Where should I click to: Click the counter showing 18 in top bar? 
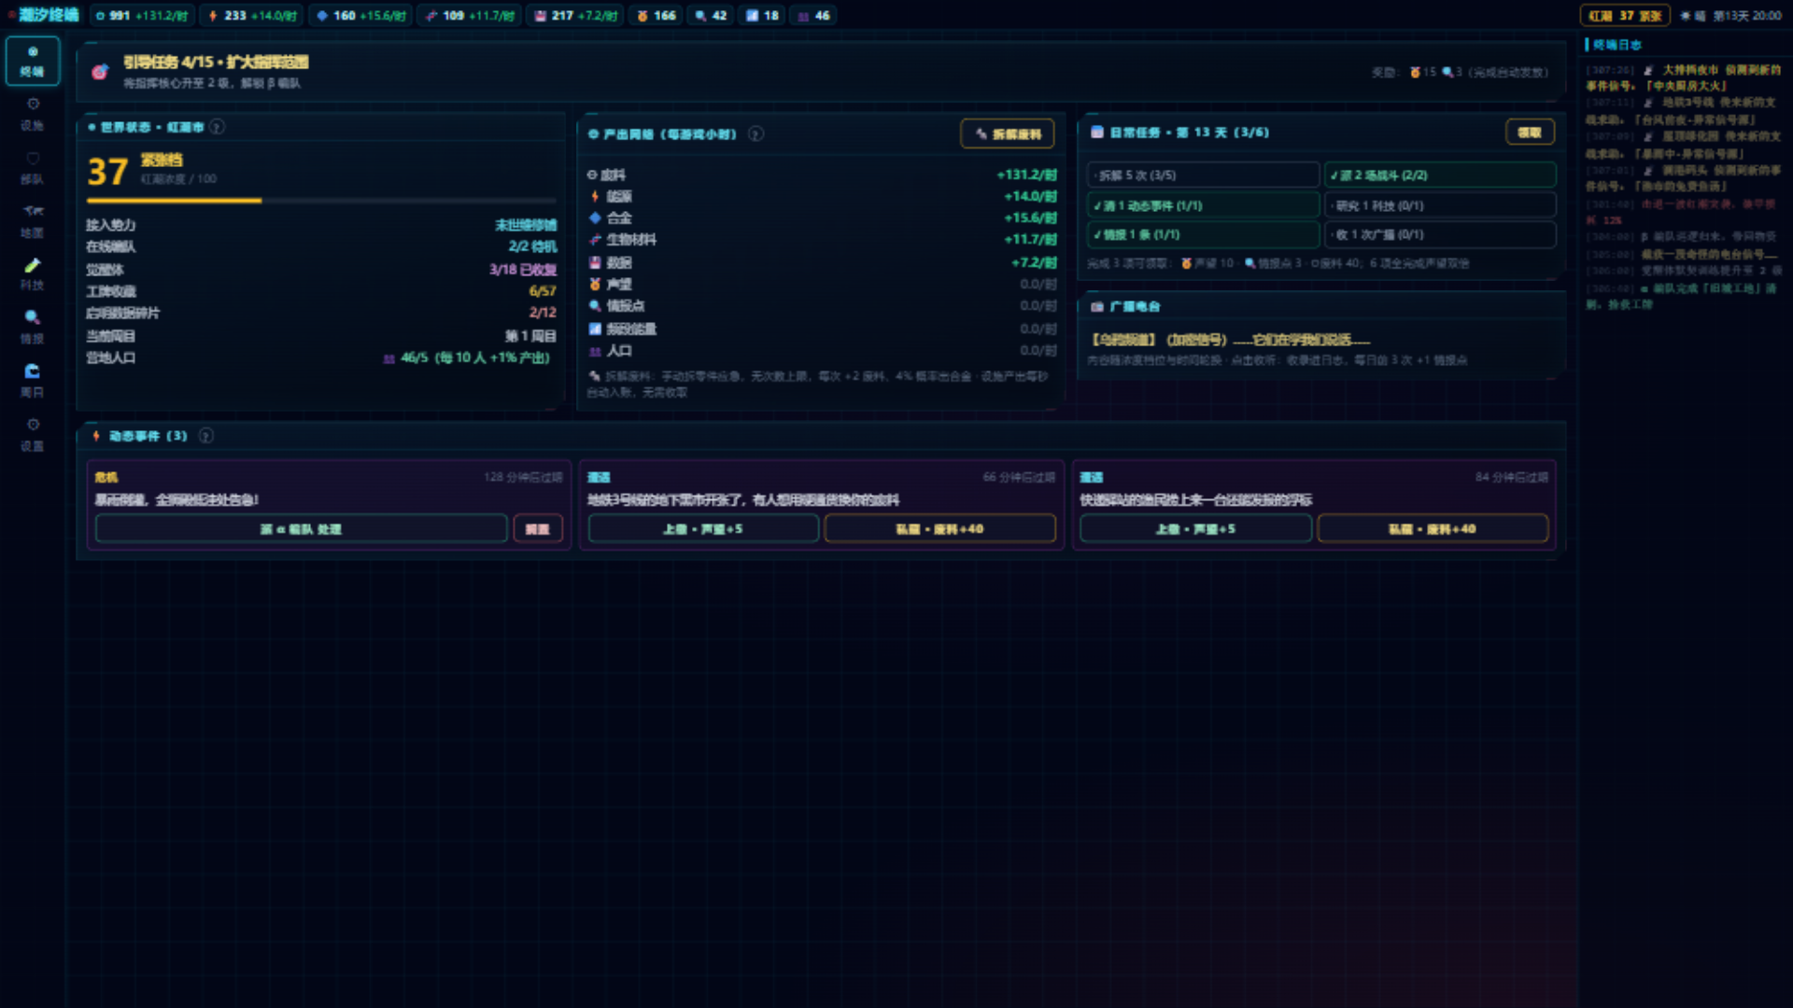point(763,16)
